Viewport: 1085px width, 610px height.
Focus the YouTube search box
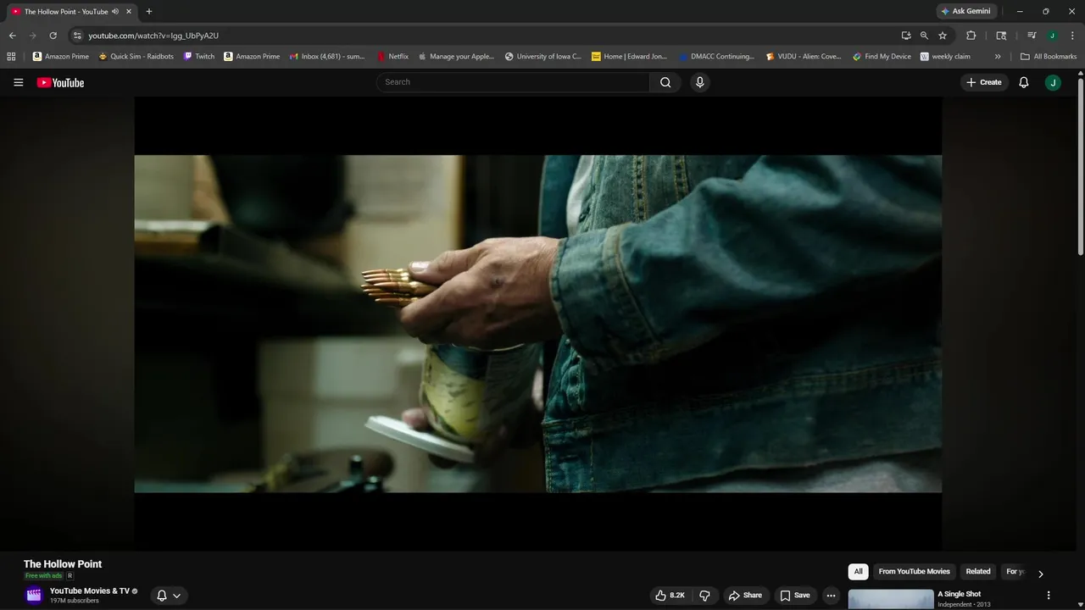[513, 82]
